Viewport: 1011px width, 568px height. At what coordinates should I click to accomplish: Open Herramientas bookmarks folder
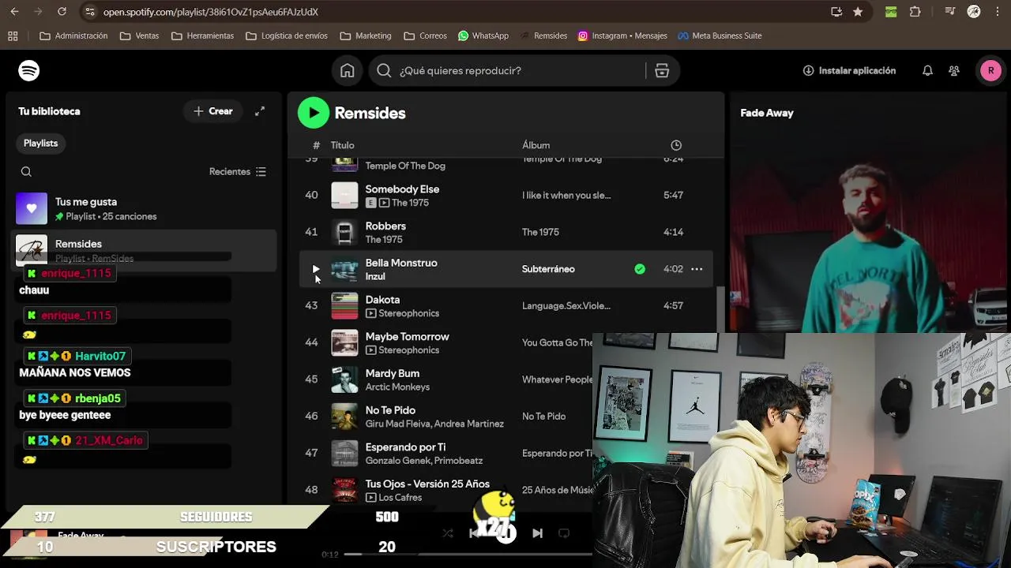click(202, 35)
